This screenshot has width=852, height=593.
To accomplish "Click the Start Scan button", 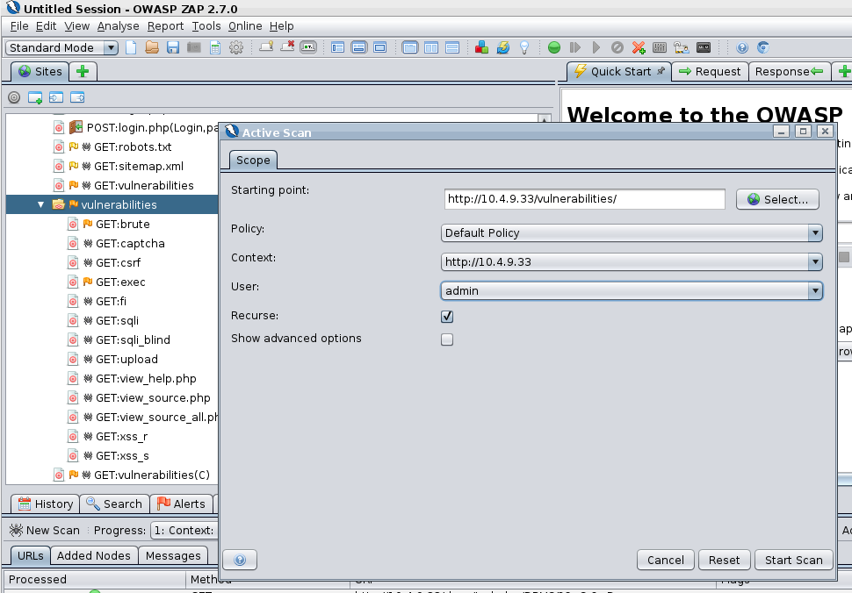I will pos(793,560).
